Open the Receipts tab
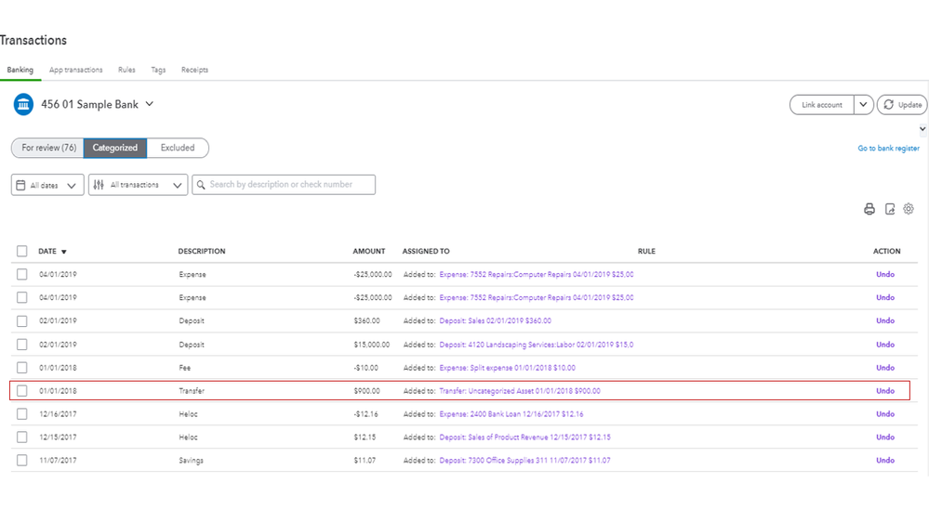Viewport: 929px width, 522px height. click(194, 70)
